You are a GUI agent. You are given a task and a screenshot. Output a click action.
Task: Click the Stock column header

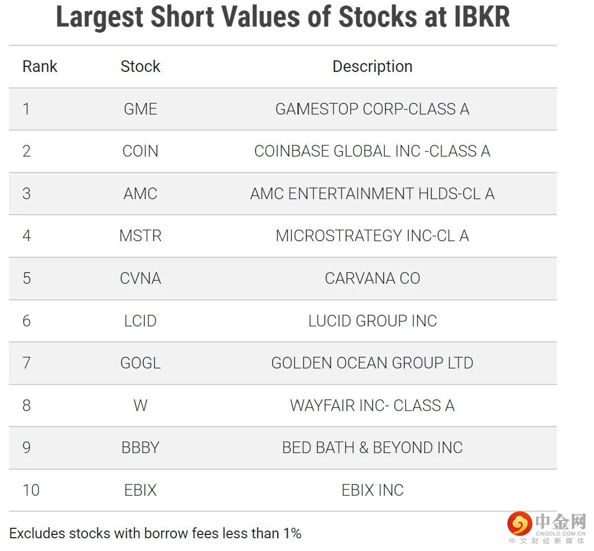point(140,66)
